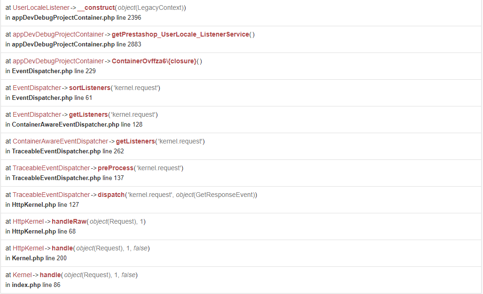The image size is (483, 294).
Task: Open ContainerAwareEventDispatcher.php line 128 reference
Action: (x=77, y=125)
